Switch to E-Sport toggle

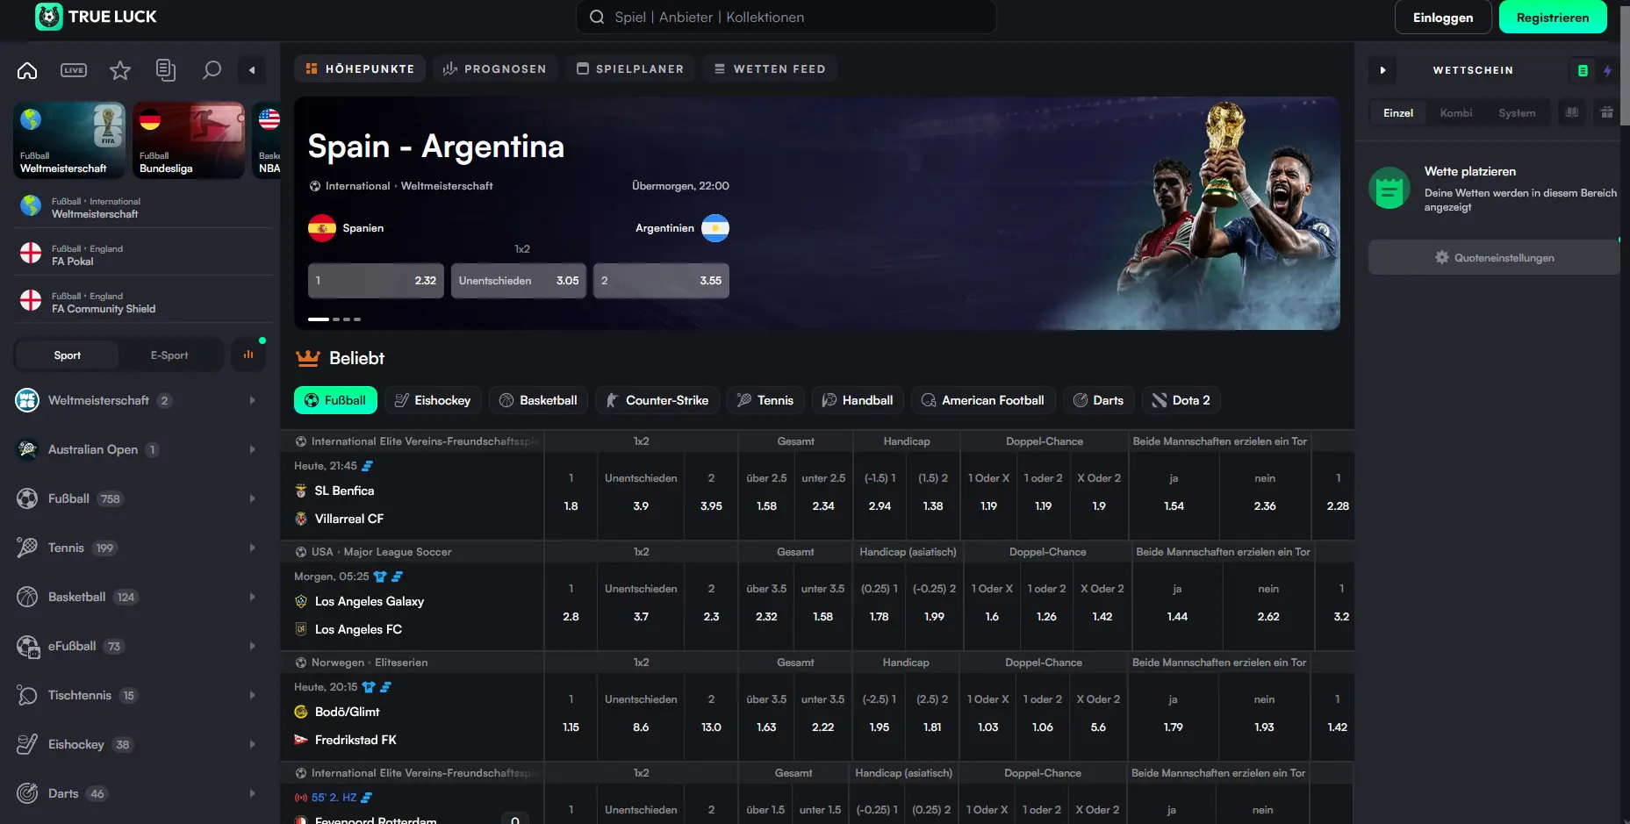169,355
